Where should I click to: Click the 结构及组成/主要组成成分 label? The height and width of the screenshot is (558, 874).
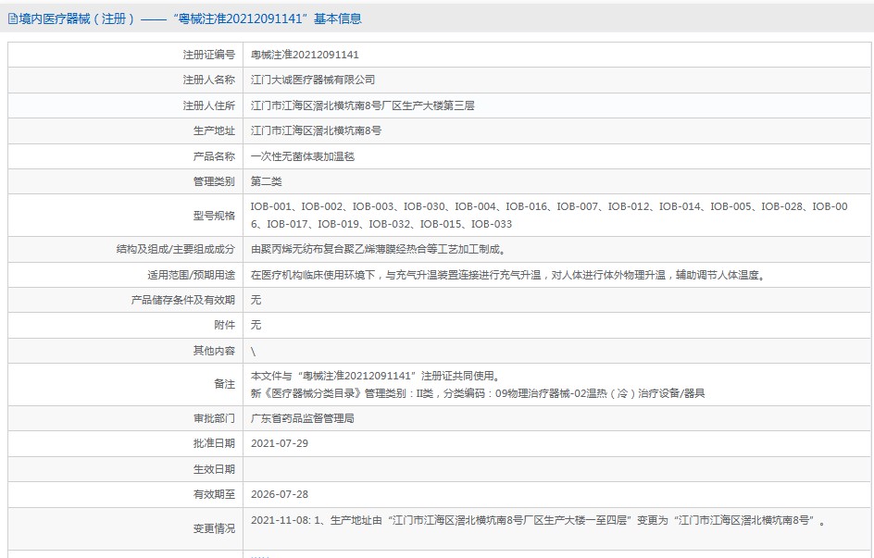(x=176, y=249)
